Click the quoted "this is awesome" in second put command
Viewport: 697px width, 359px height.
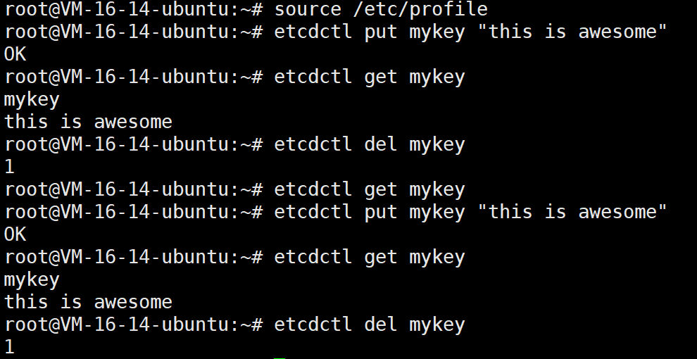(572, 212)
